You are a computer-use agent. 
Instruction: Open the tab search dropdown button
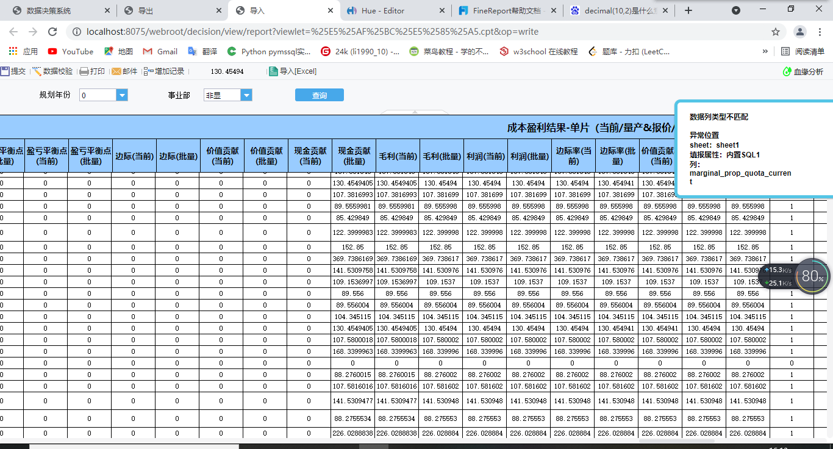pos(736,10)
